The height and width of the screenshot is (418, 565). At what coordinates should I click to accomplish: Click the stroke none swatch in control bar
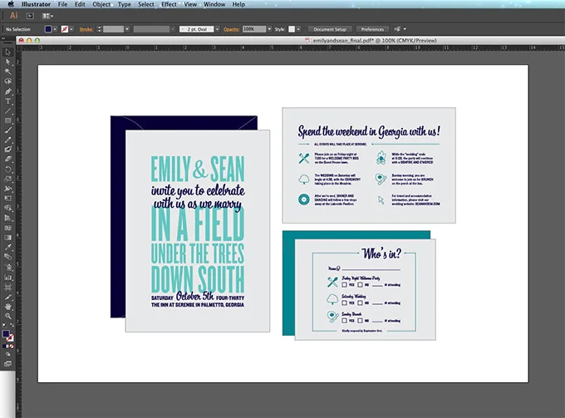click(x=65, y=29)
